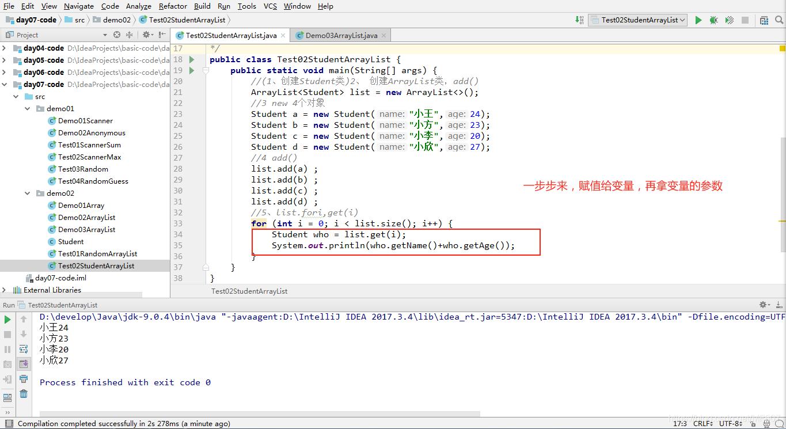Image resolution: width=786 pixels, height=429 pixels.
Task: Open Student class in project tree
Action: pos(71,242)
